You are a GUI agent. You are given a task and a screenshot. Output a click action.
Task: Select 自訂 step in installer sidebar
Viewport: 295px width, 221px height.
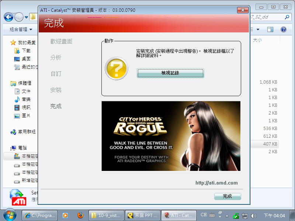tap(56, 74)
